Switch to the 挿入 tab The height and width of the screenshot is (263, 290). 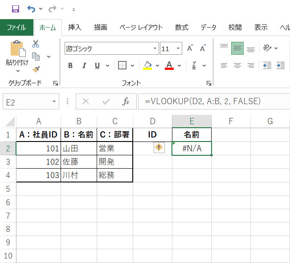click(x=74, y=27)
